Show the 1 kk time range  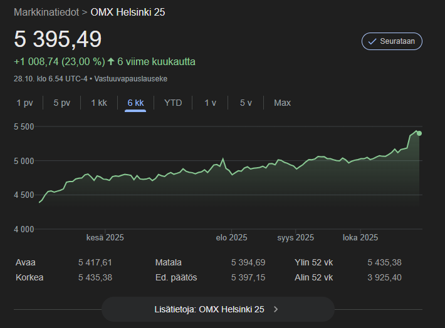click(x=99, y=103)
